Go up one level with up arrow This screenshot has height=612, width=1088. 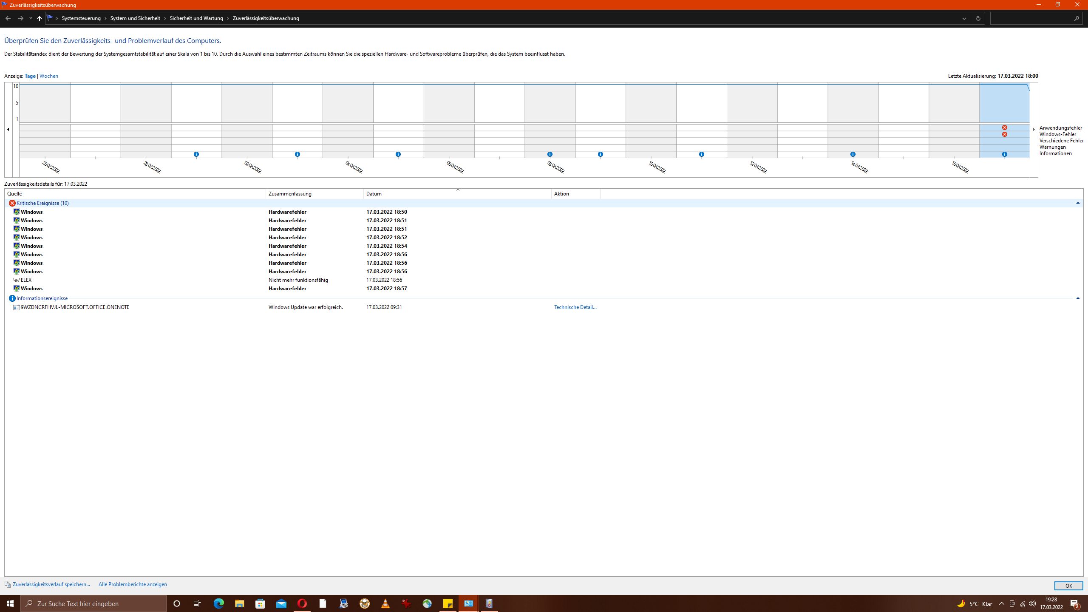pyautogui.click(x=39, y=18)
